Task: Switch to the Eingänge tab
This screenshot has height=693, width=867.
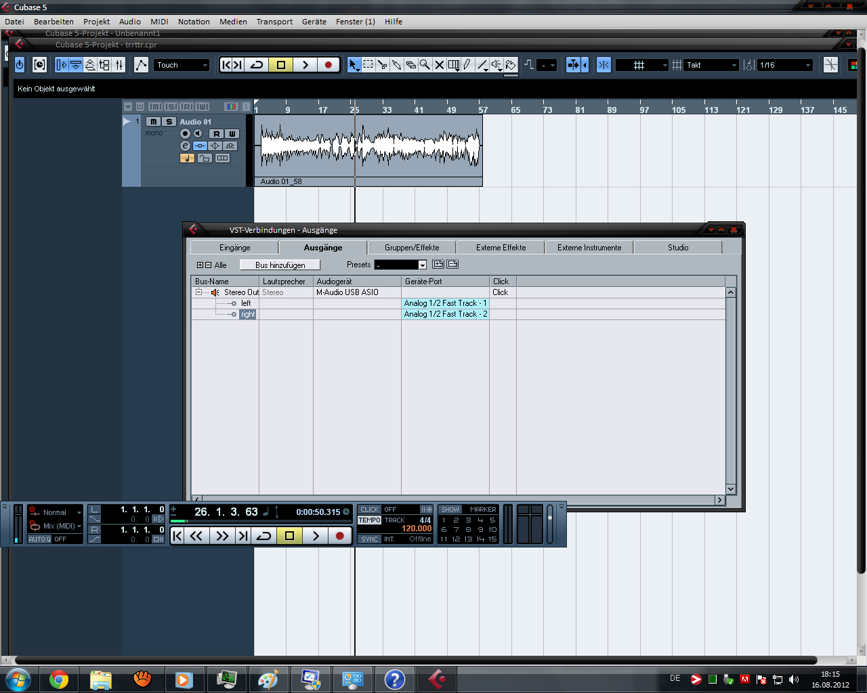Action: (234, 248)
